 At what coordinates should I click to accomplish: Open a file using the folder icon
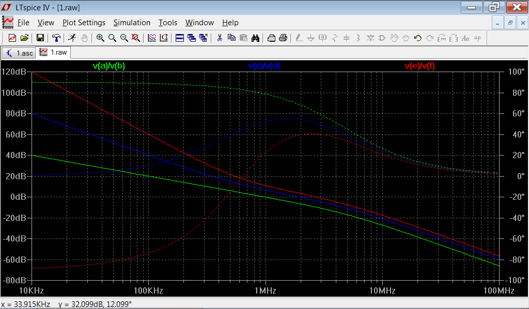point(24,38)
